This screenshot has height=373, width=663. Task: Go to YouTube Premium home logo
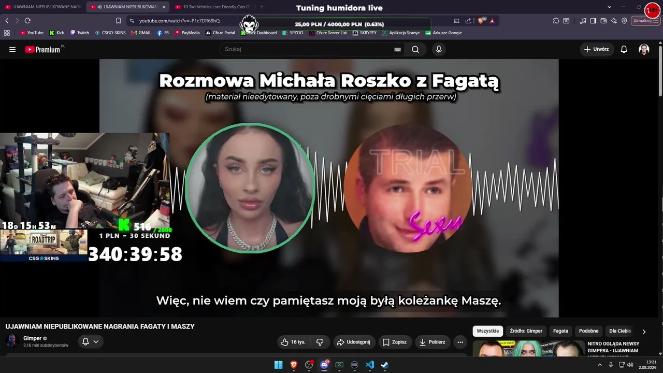click(x=42, y=49)
